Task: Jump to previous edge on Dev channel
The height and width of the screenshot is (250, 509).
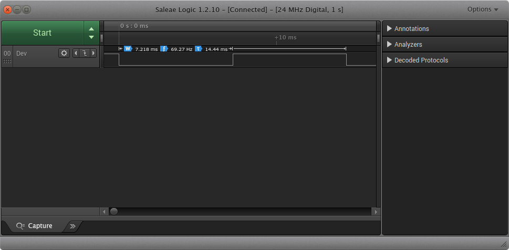Action: (x=76, y=53)
